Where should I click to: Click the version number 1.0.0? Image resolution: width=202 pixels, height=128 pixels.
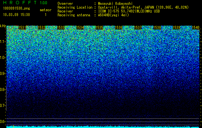point(44,3)
